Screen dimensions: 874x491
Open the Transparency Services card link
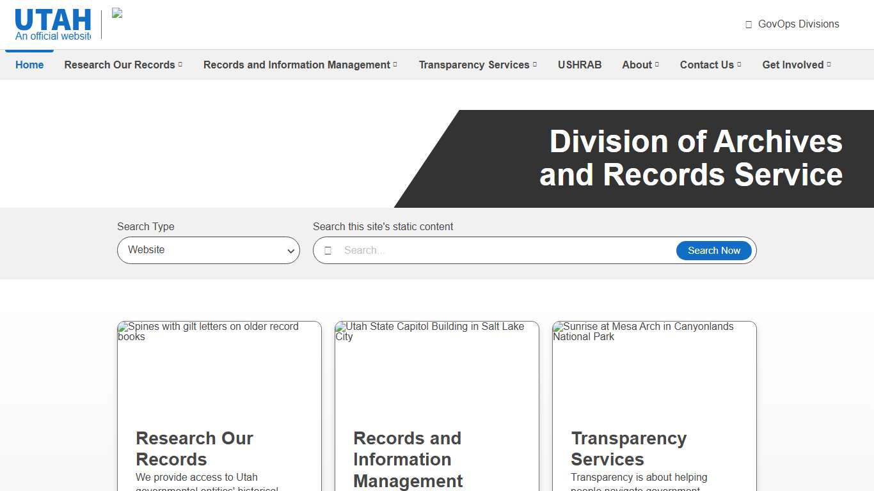(x=629, y=448)
